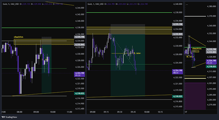Click the 4,313.400 price scale value in the 5-minute chart
This screenshot has width=219, height=120.
[x=80, y=109]
